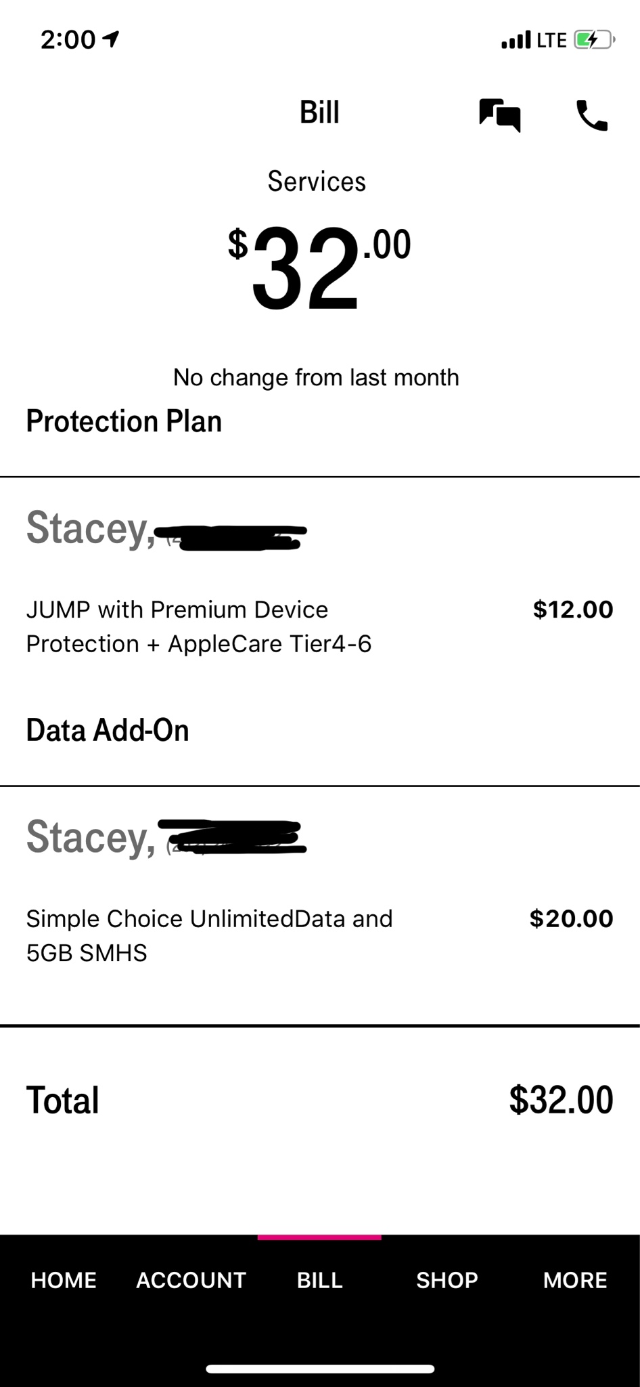
Task: Tap the phone call icon
Action: pos(591,115)
